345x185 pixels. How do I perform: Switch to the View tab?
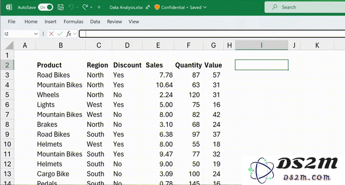tap(134, 22)
